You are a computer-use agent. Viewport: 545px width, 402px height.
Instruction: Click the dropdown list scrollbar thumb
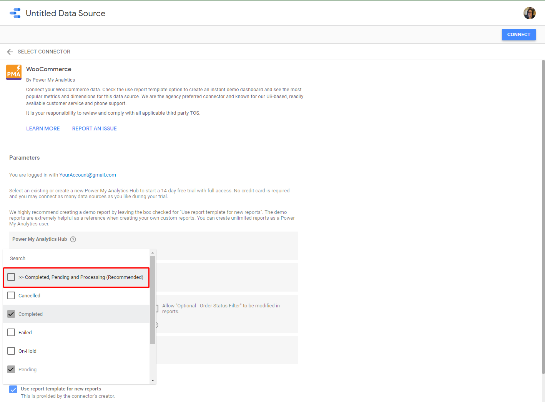(x=153, y=300)
